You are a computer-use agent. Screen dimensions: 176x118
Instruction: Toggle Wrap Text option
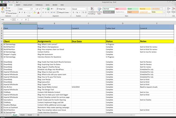(61, 9)
